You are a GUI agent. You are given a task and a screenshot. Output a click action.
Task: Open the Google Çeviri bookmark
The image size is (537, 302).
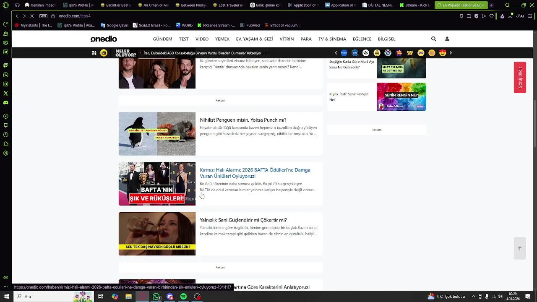tap(115, 25)
